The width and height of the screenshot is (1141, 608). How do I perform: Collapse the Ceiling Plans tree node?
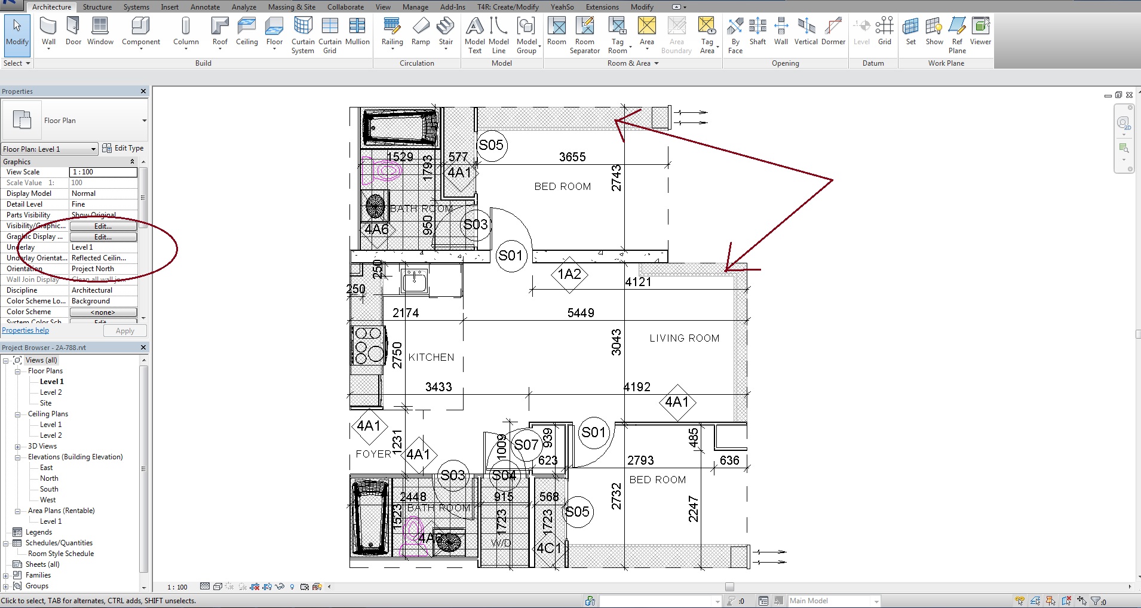pyautogui.click(x=17, y=414)
